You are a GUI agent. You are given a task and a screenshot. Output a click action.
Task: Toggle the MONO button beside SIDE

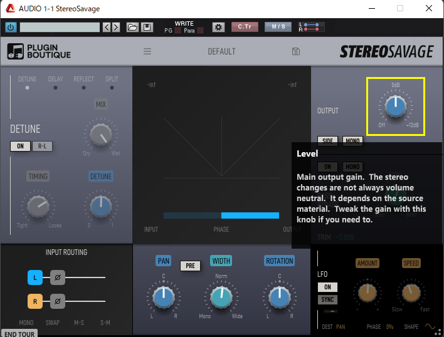(352, 141)
